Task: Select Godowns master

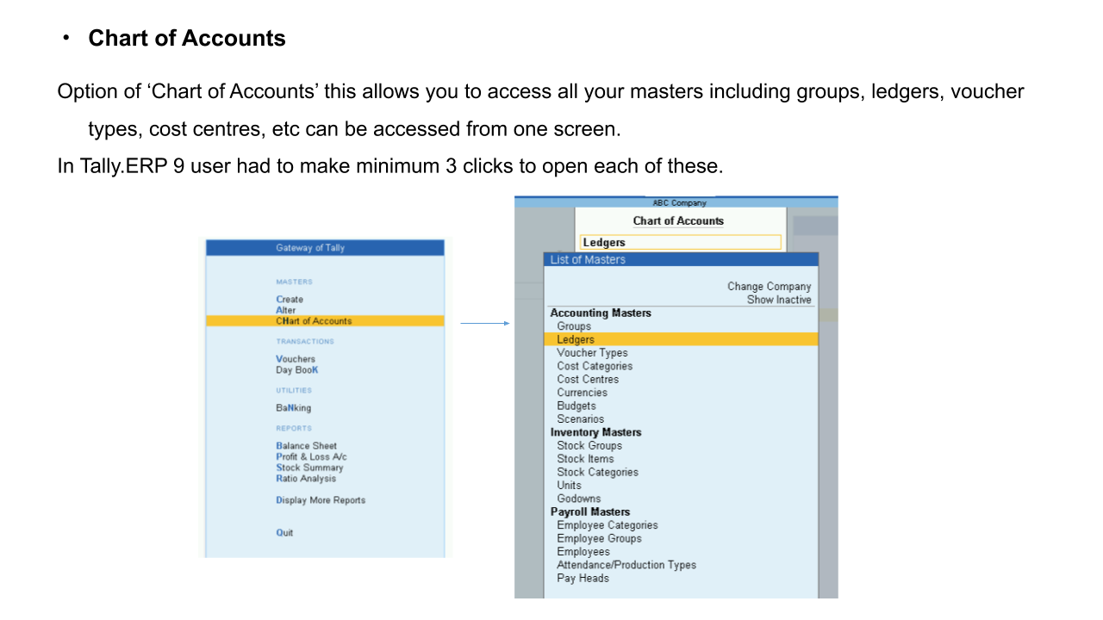Action: tap(579, 499)
